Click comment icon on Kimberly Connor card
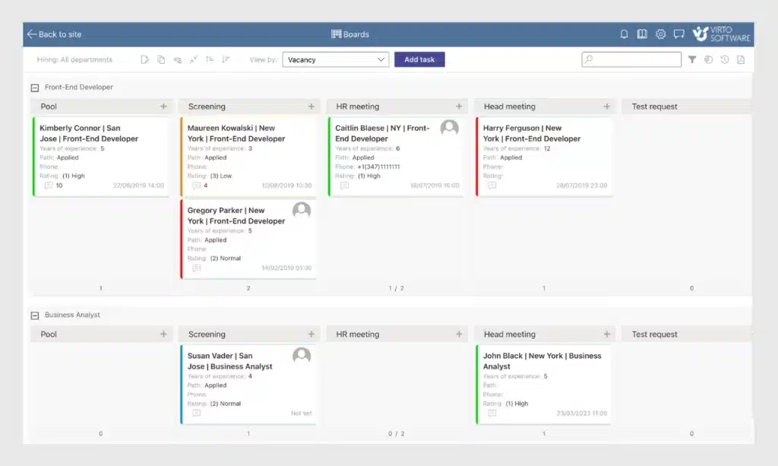 pos(49,185)
